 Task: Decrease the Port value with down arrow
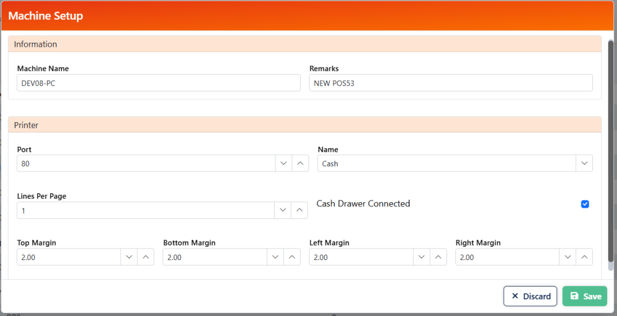click(284, 164)
